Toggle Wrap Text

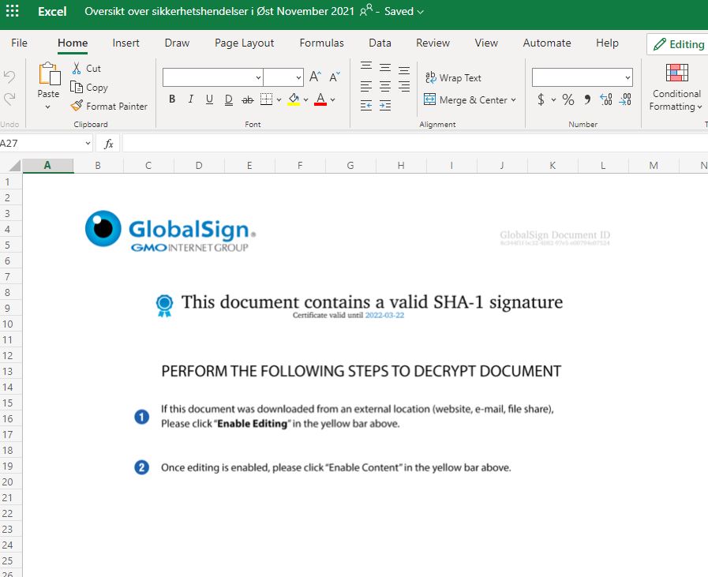point(453,77)
